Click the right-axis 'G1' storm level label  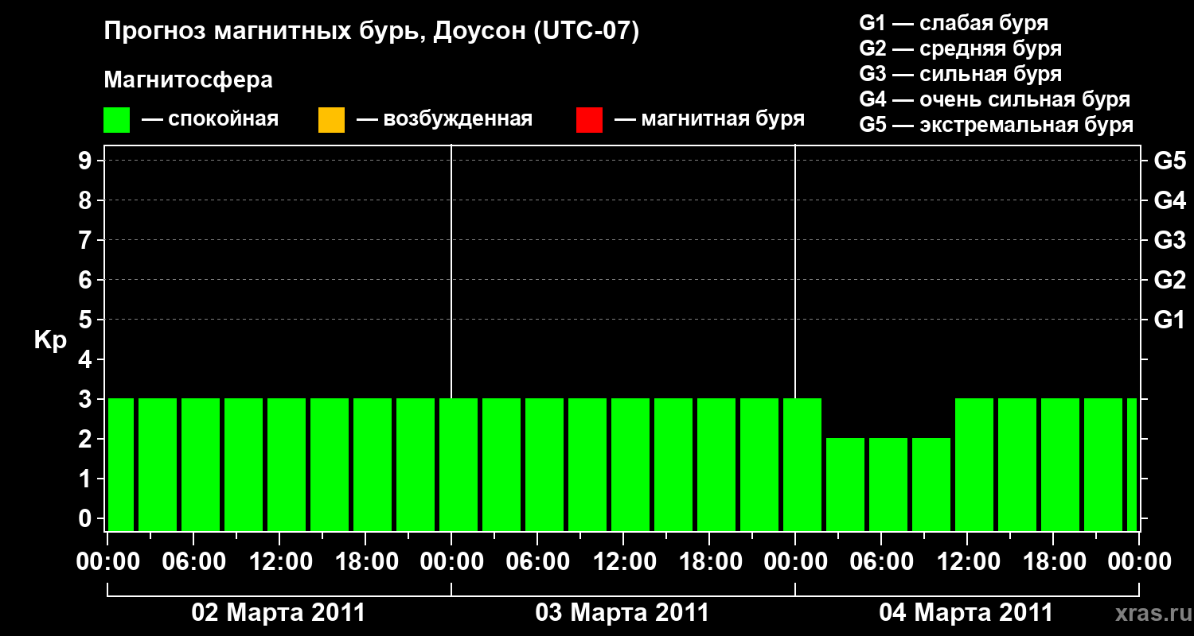pos(1169,320)
